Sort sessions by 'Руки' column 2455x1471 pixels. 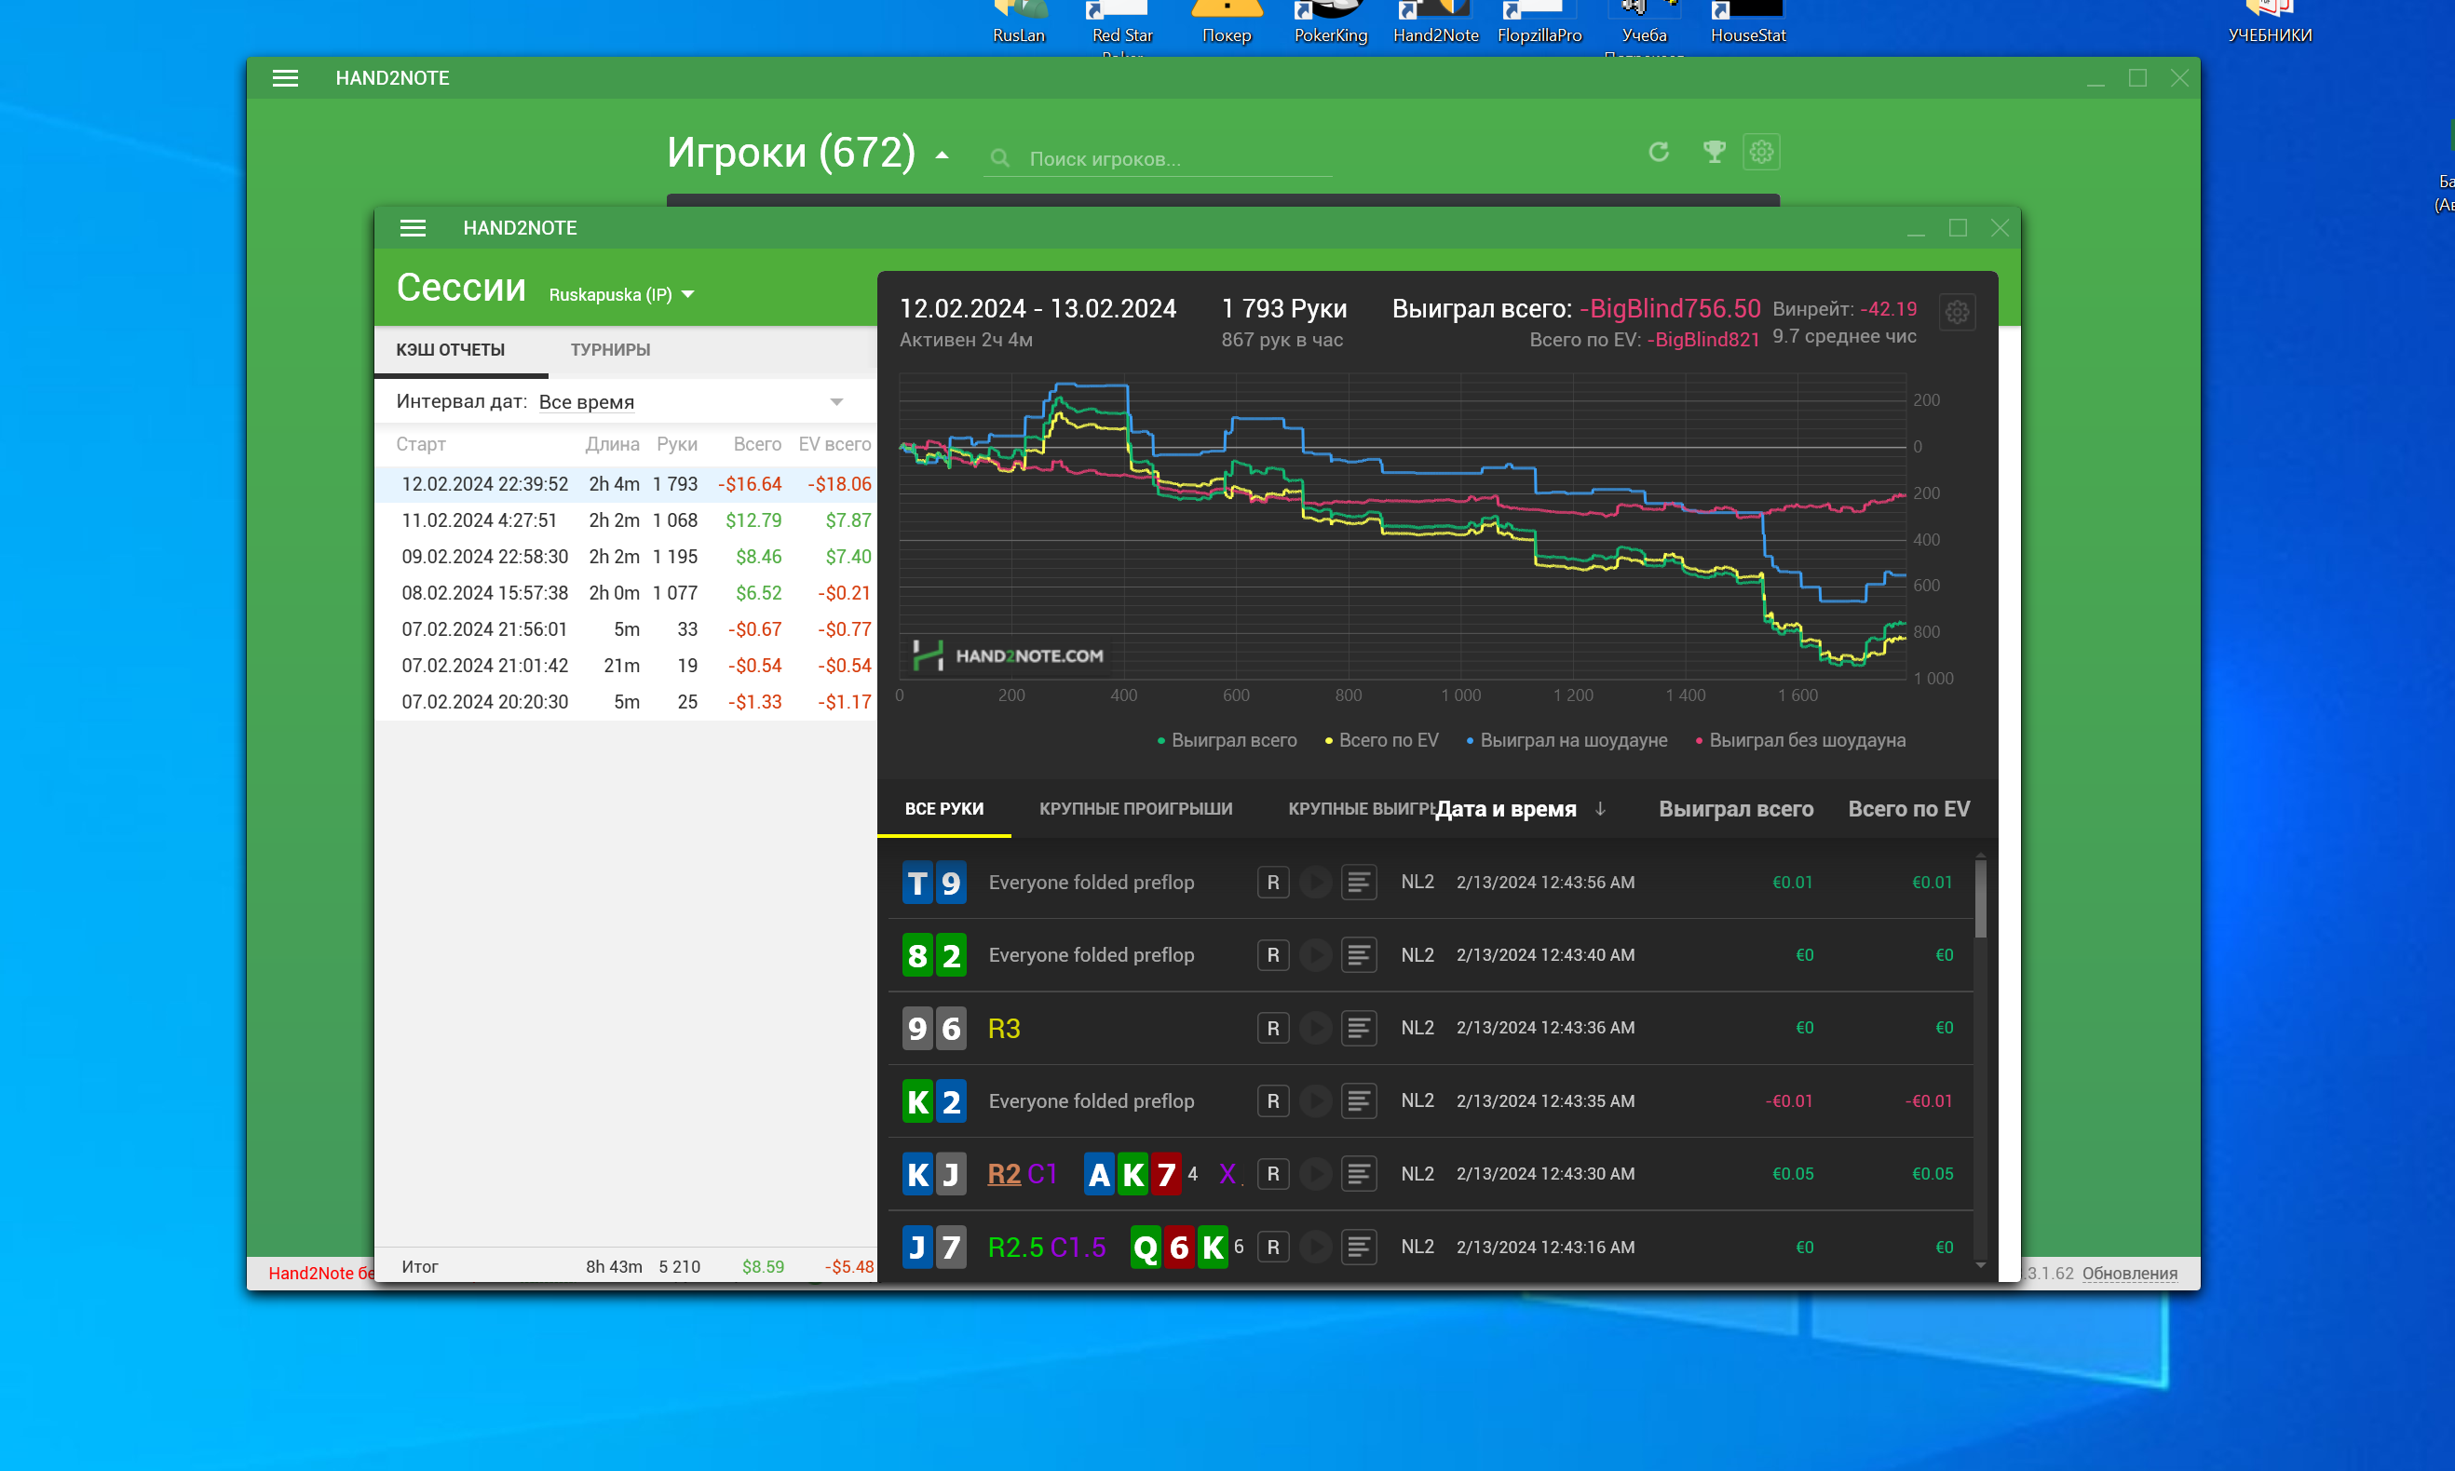(x=676, y=444)
